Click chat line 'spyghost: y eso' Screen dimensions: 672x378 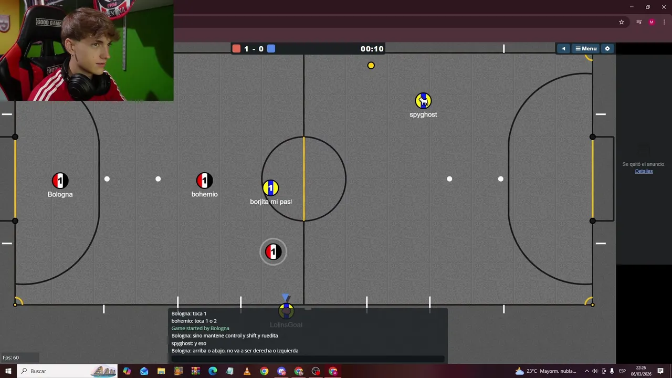click(x=188, y=343)
